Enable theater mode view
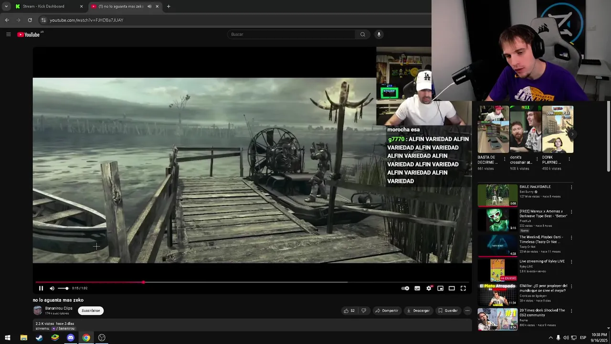611x344 pixels. click(452, 288)
